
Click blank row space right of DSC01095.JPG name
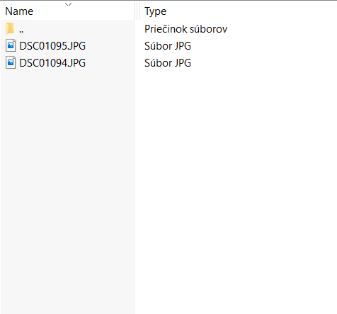point(110,46)
